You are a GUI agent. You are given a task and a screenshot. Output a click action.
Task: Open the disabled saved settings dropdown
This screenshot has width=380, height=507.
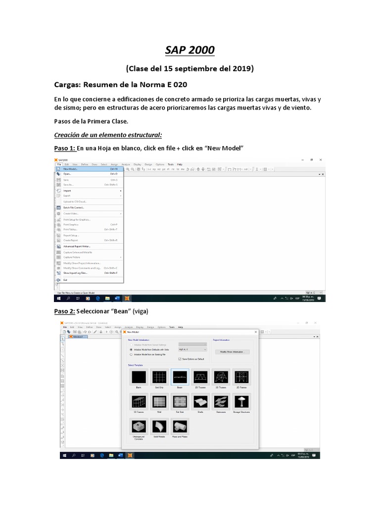click(192, 345)
